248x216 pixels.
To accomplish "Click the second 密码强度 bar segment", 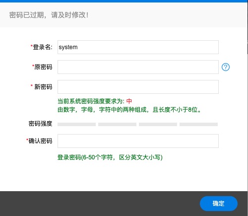I will [117, 124].
